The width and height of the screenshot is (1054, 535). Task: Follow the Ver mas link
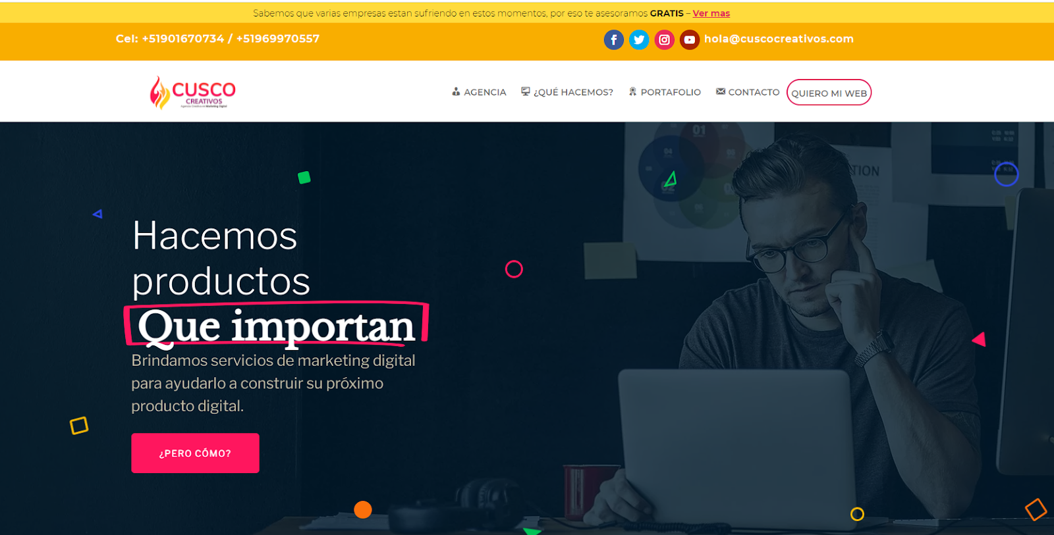tap(711, 13)
